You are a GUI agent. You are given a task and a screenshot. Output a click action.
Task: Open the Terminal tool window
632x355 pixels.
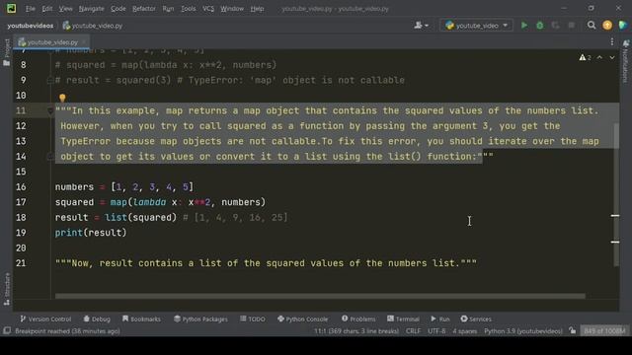[x=403, y=319]
